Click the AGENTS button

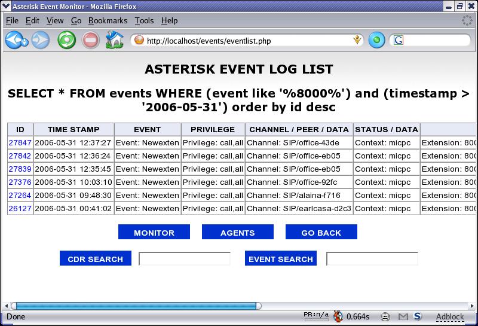coord(238,233)
